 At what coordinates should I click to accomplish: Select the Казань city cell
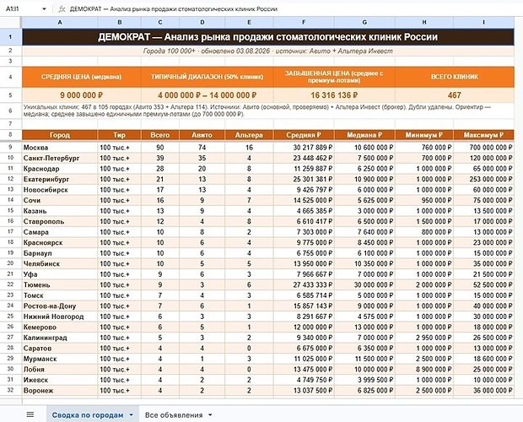click(60, 211)
